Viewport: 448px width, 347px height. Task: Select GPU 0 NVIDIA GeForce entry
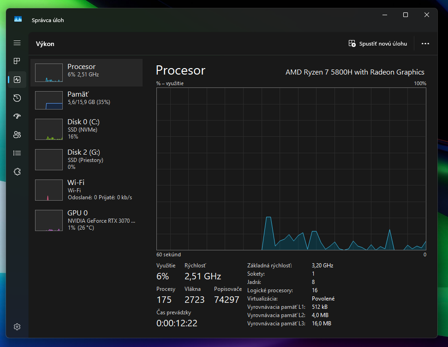click(87, 220)
